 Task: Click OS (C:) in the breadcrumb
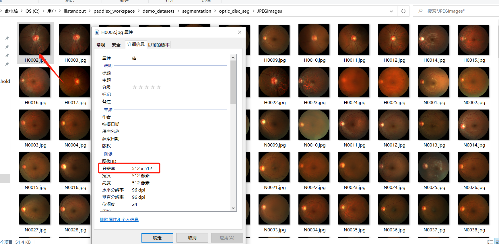click(32, 11)
